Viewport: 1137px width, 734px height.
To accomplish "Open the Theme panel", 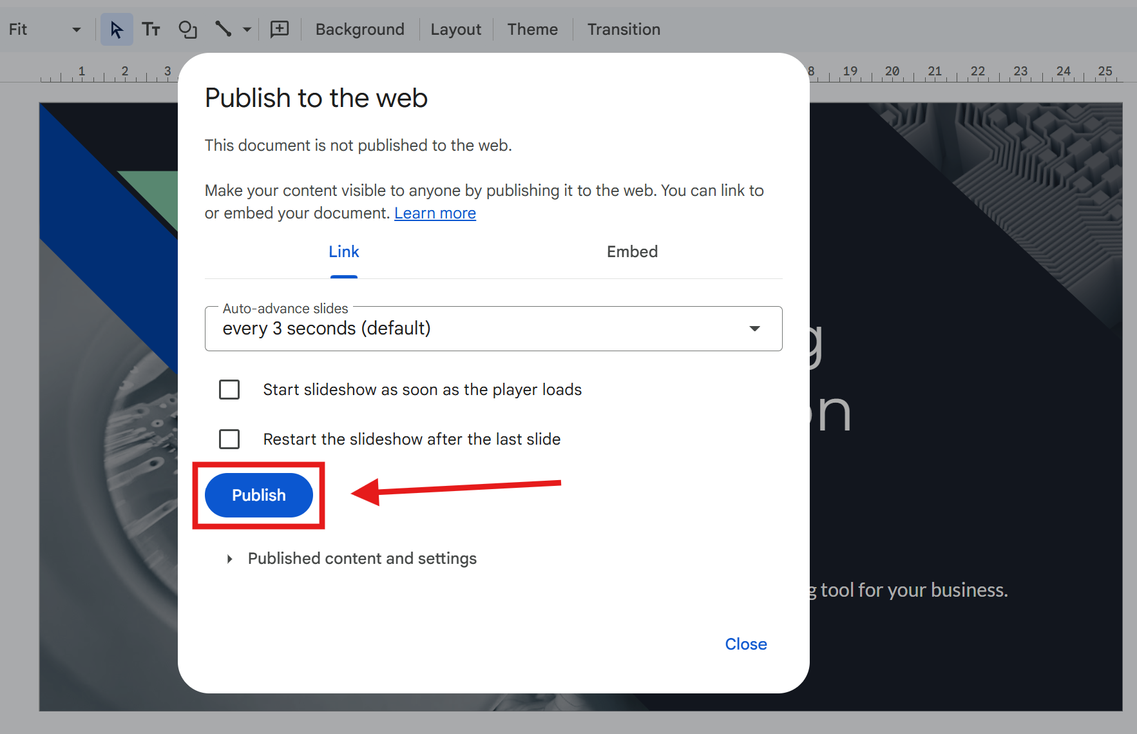I will [532, 30].
